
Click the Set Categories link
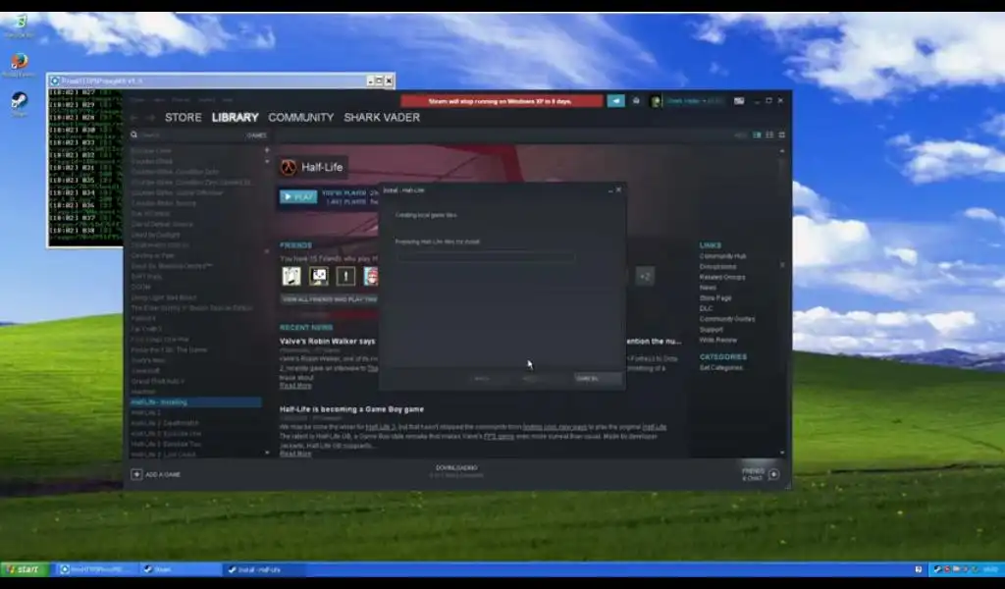(x=721, y=368)
